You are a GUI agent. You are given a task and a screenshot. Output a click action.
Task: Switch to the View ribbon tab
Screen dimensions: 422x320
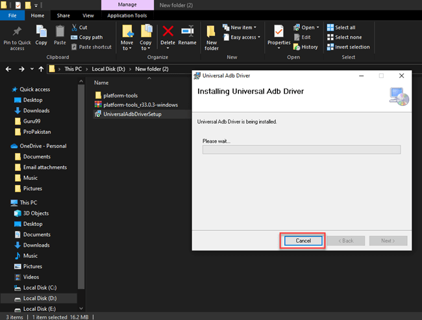(88, 15)
